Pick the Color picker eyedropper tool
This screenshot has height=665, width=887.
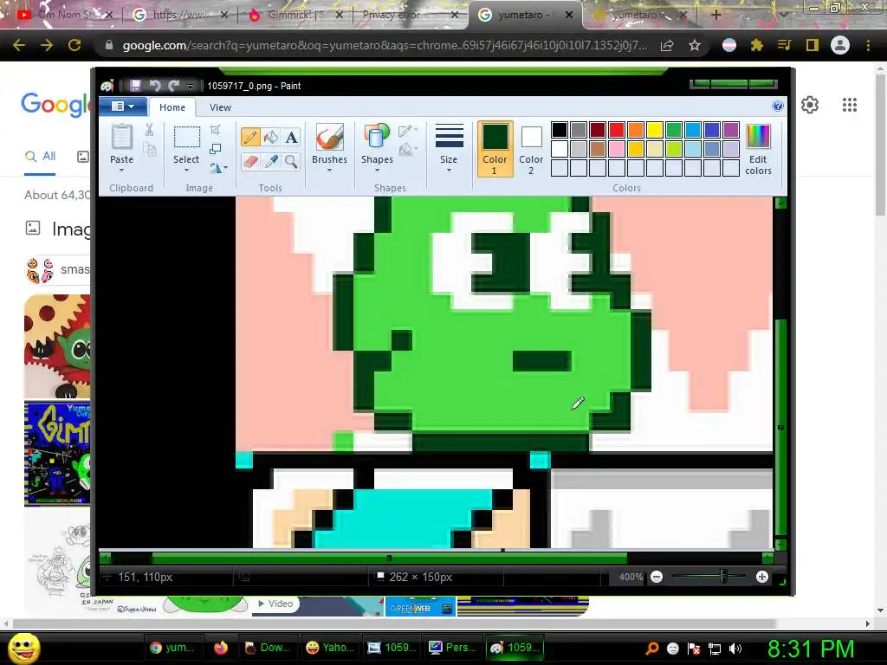[271, 162]
